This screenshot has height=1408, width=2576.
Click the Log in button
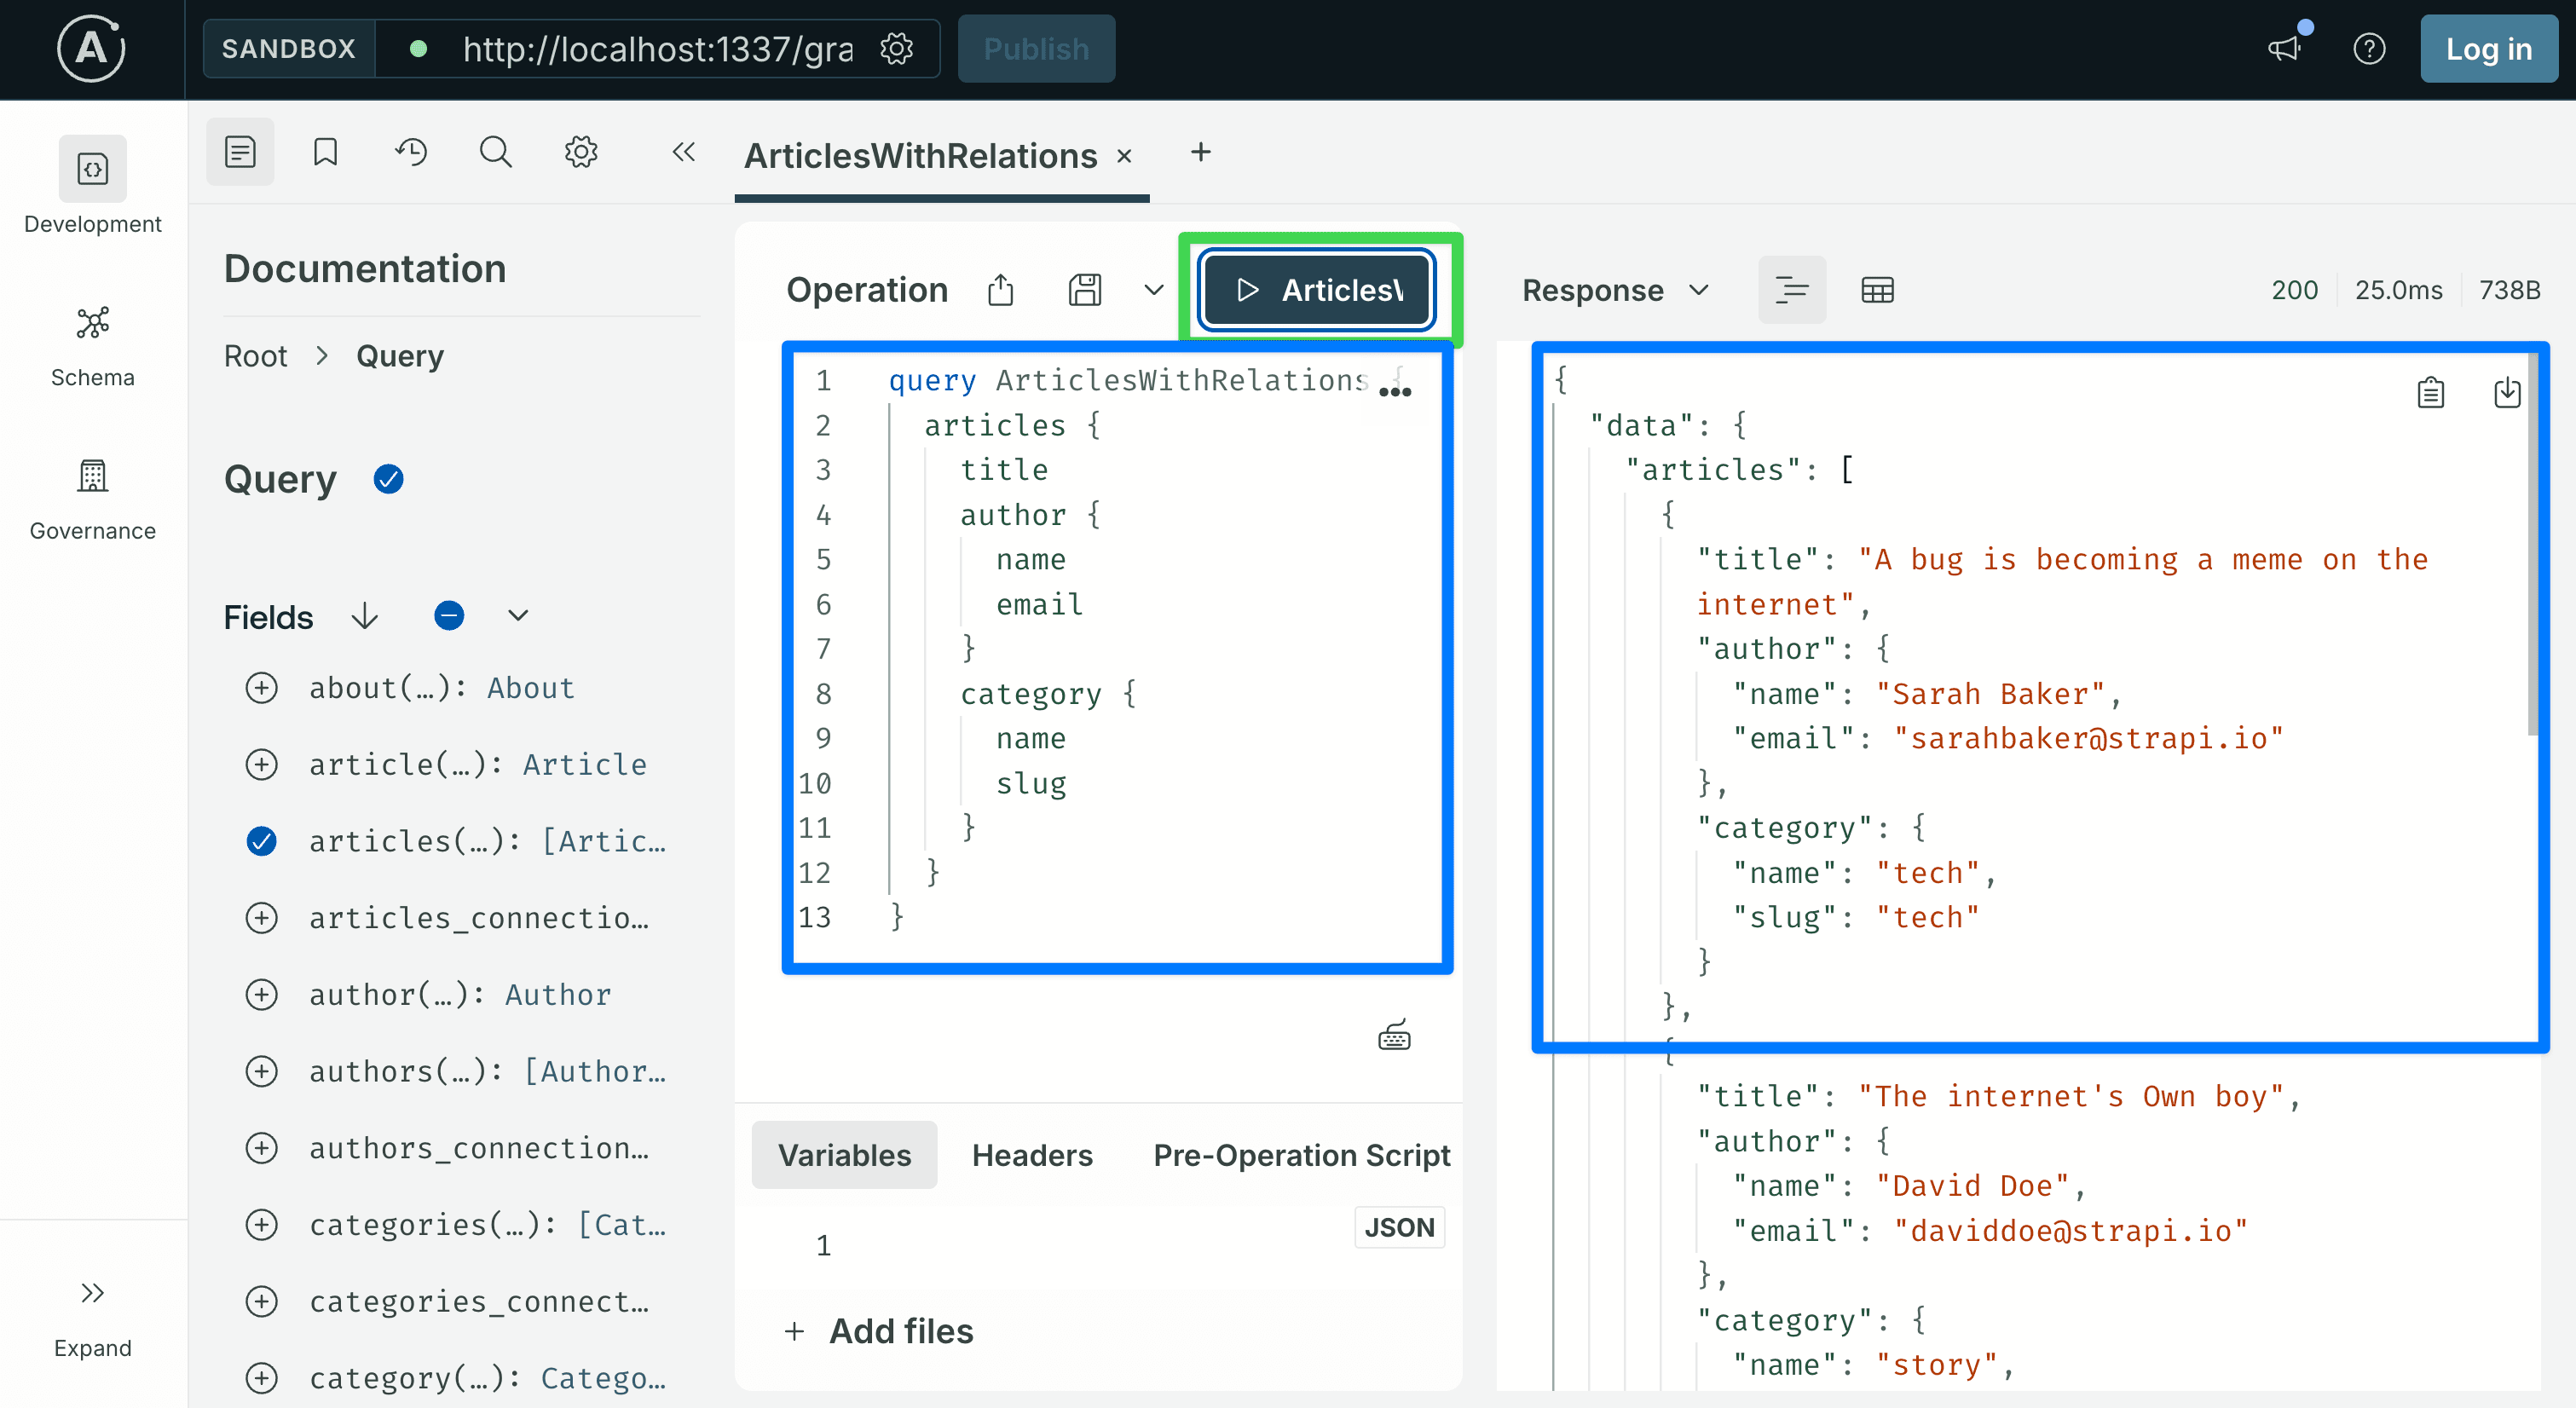click(2488, 48)
